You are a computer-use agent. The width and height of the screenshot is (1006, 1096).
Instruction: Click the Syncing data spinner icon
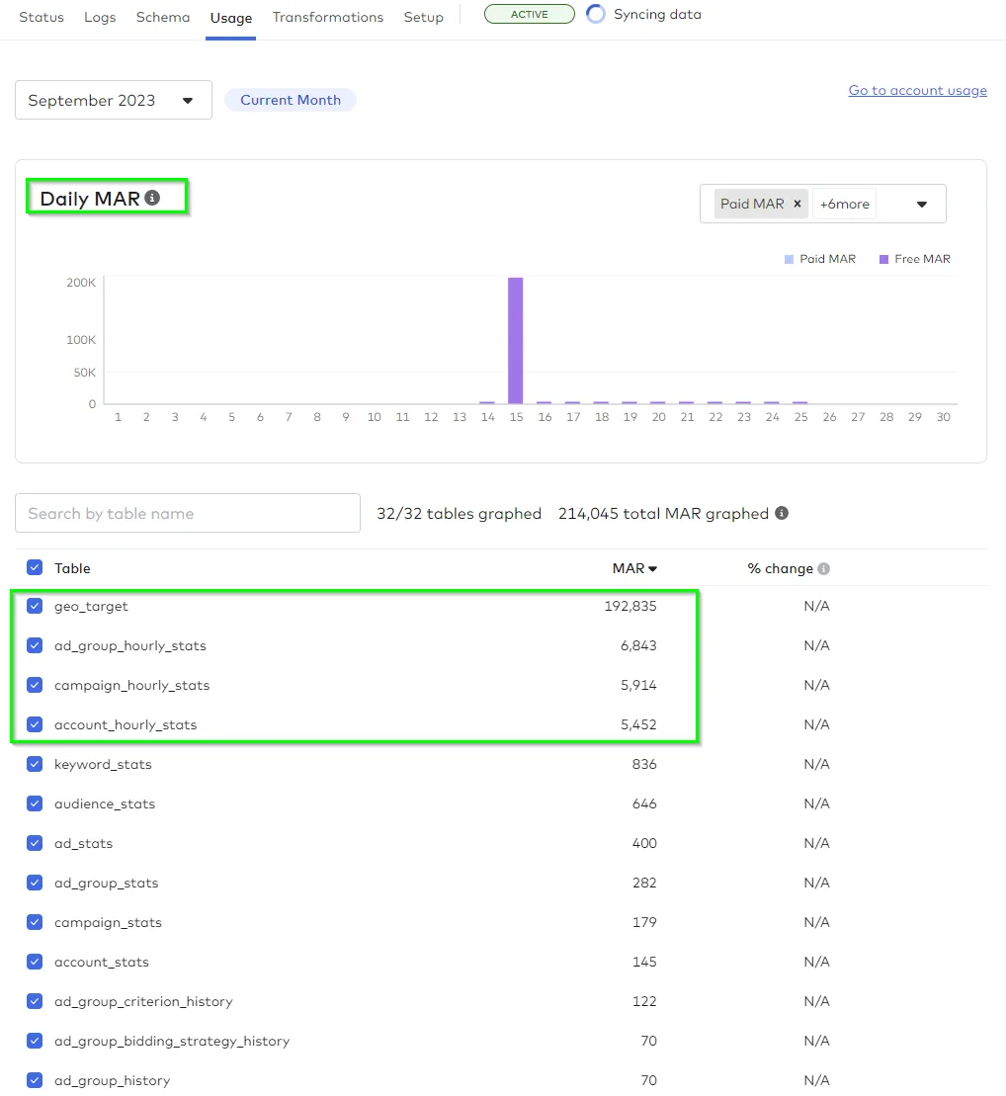pyautogui.click(x=596, y=15)
